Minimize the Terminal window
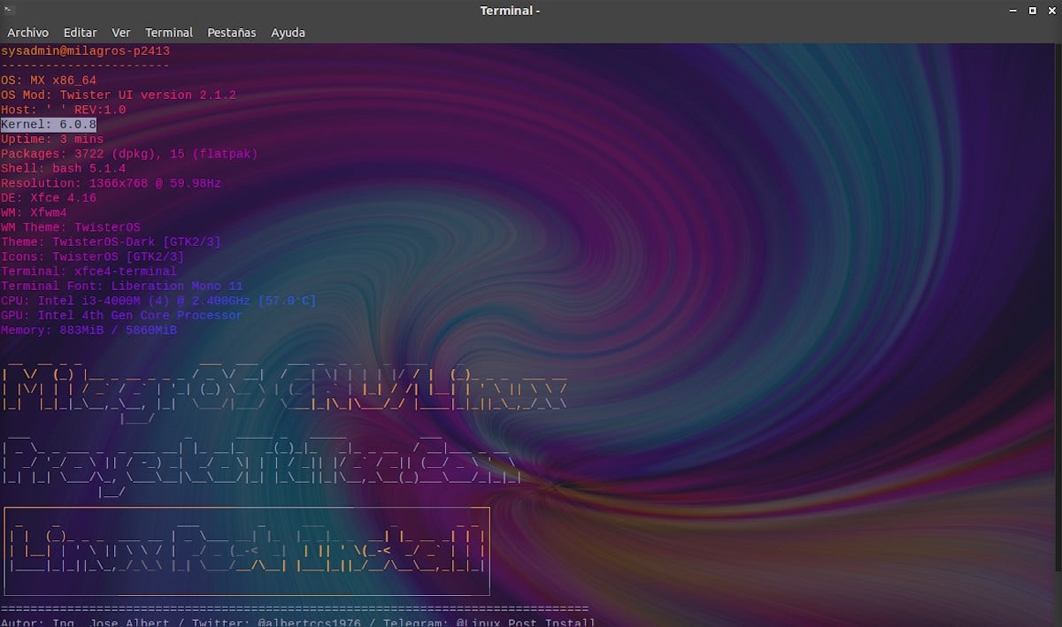The height and width of the screenshot is (627, 1062). tap(1012, 11)
